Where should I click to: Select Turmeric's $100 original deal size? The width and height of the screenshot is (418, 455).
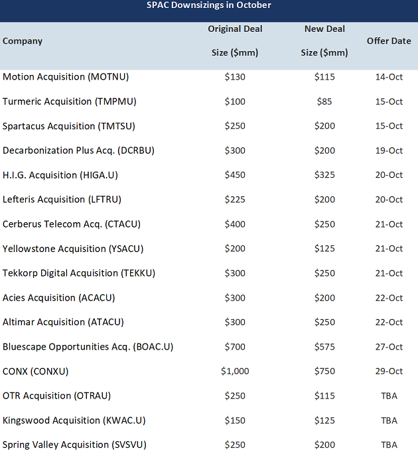tap(235, 101)
